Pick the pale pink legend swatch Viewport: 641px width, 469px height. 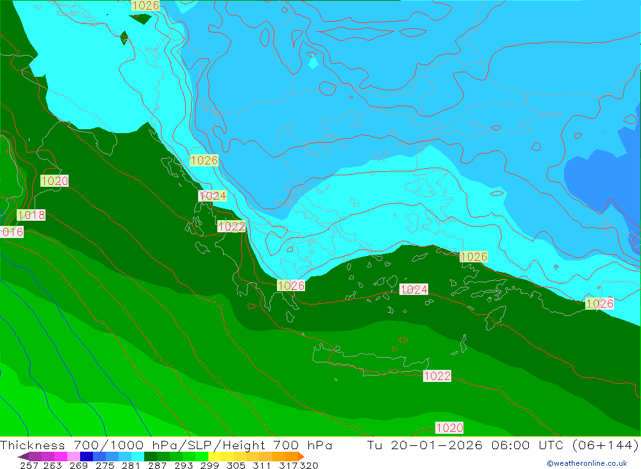(74, 456)
